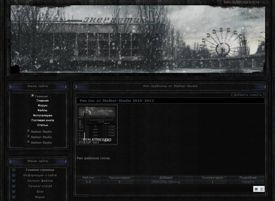The image size is (275, 201).
Task: Expand the last Stalker-Studio folder icon
Action: [28, 142]
